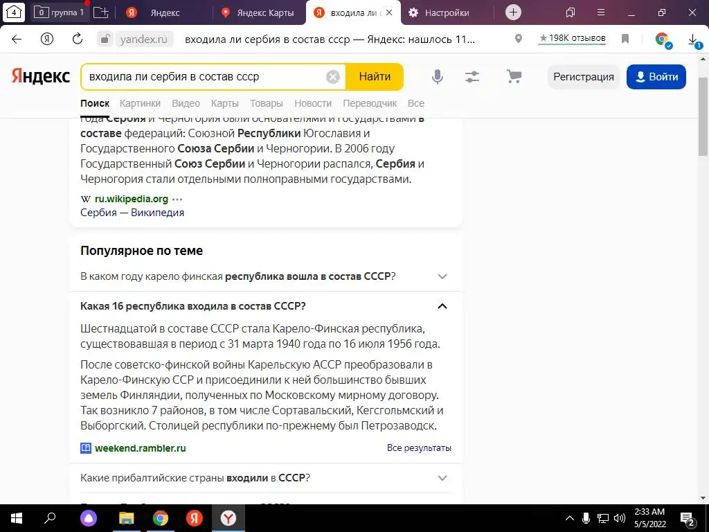Expand 'В каком году карело финская республика' question
This screenshot has width=709, height=532.
266,276
